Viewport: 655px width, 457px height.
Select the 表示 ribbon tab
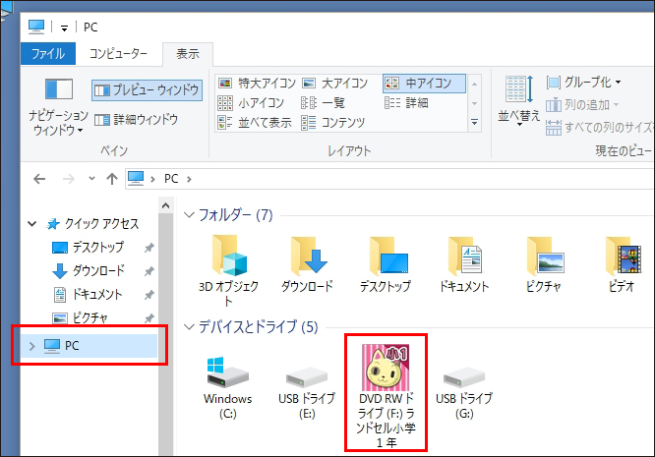[x=188, y=53]
